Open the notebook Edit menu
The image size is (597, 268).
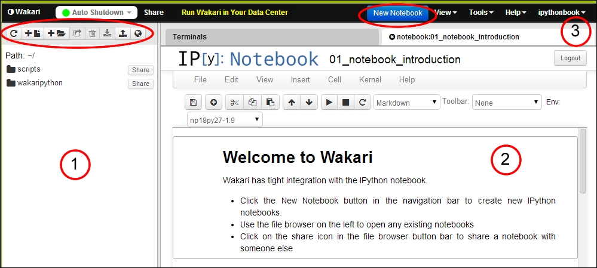231,79
